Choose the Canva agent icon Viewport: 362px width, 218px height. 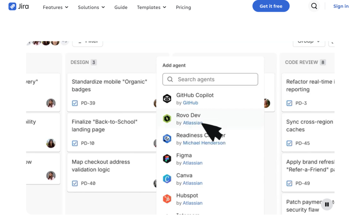click(x=167, y=179)
